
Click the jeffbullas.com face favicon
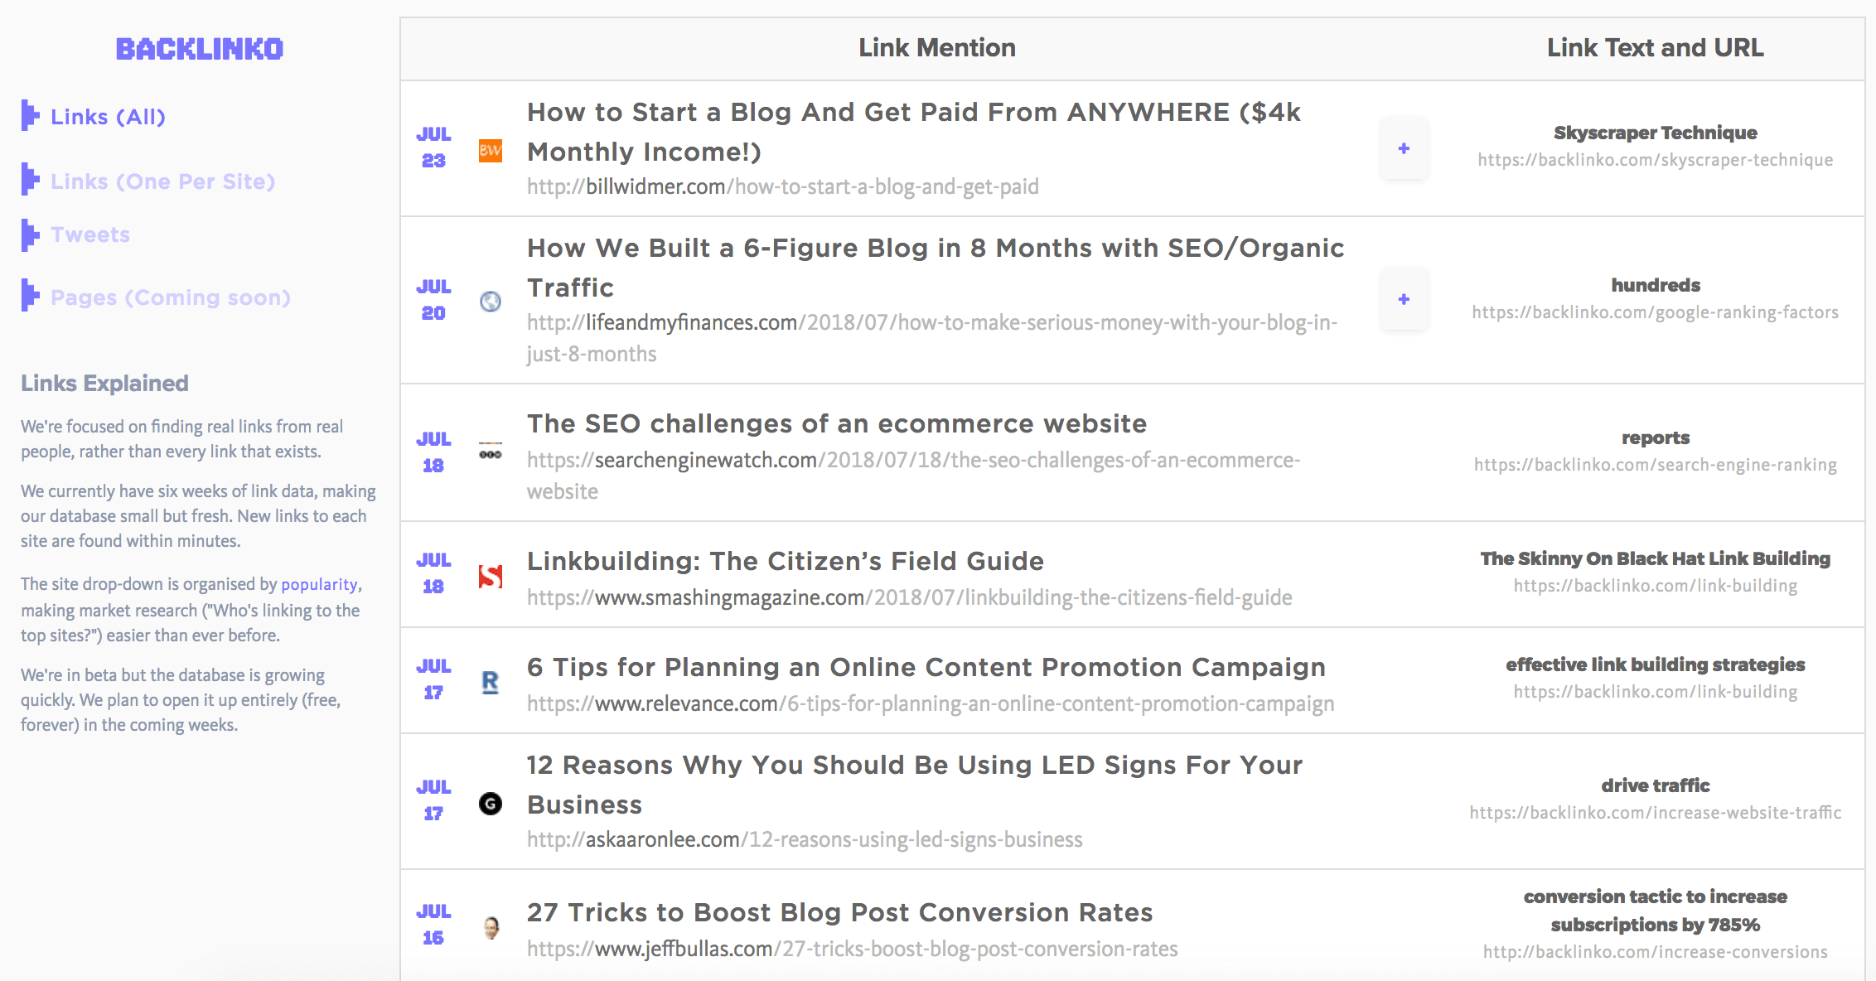(491, 927)
